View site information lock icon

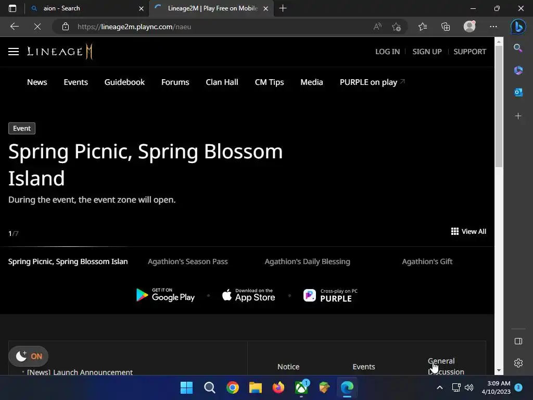click(66, 27)
